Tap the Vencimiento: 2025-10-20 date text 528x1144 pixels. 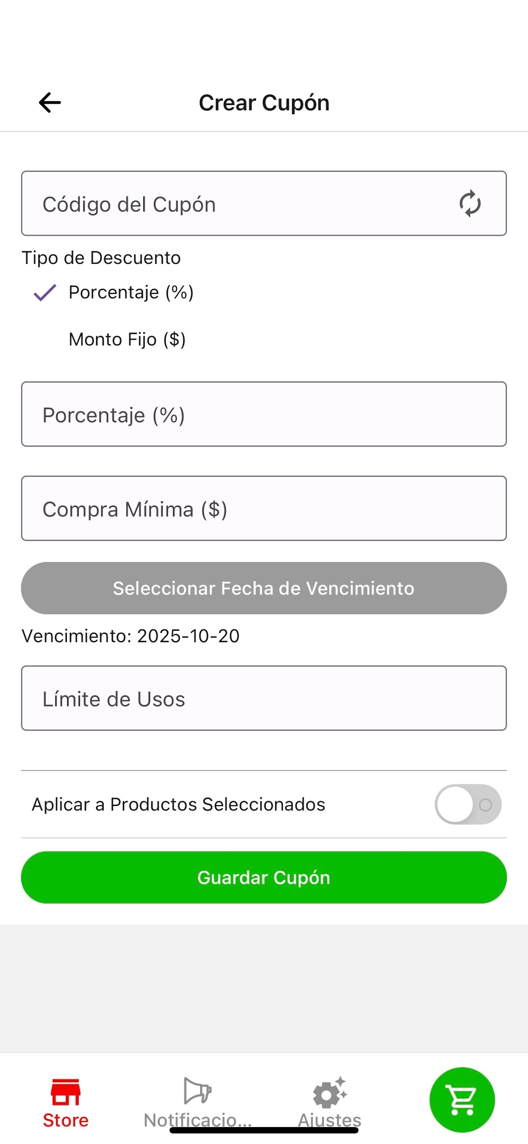click(131, 636)
